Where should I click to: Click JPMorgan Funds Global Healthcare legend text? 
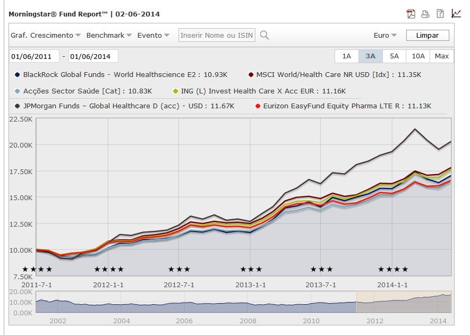129,106
